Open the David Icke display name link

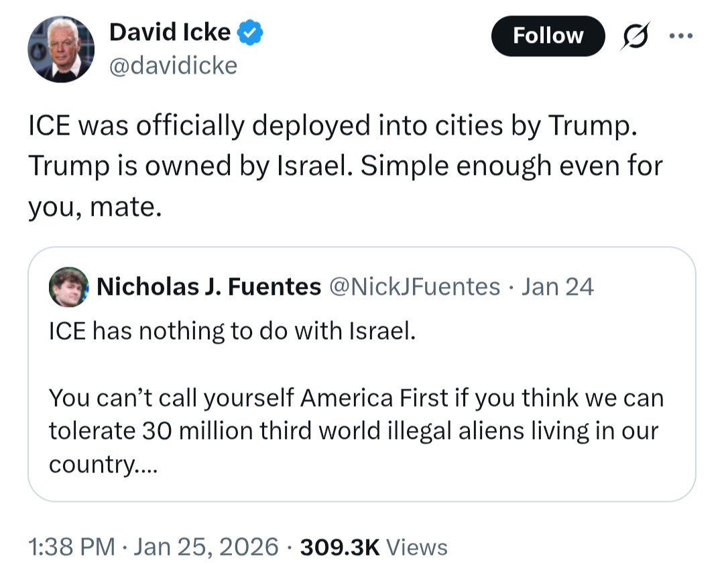170,32
